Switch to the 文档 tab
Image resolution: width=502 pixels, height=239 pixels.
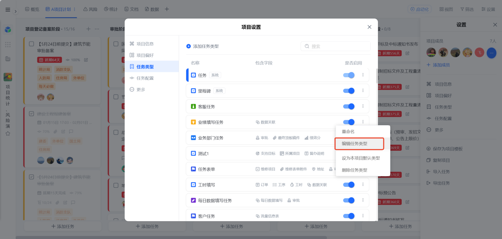point(131,9)
